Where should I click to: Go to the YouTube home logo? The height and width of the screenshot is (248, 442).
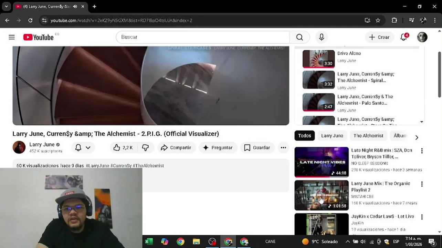38,37
